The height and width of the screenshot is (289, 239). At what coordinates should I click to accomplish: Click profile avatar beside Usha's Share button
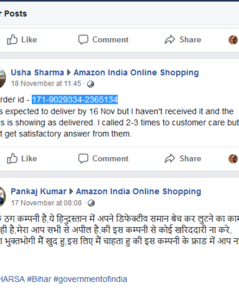(233, 158)
